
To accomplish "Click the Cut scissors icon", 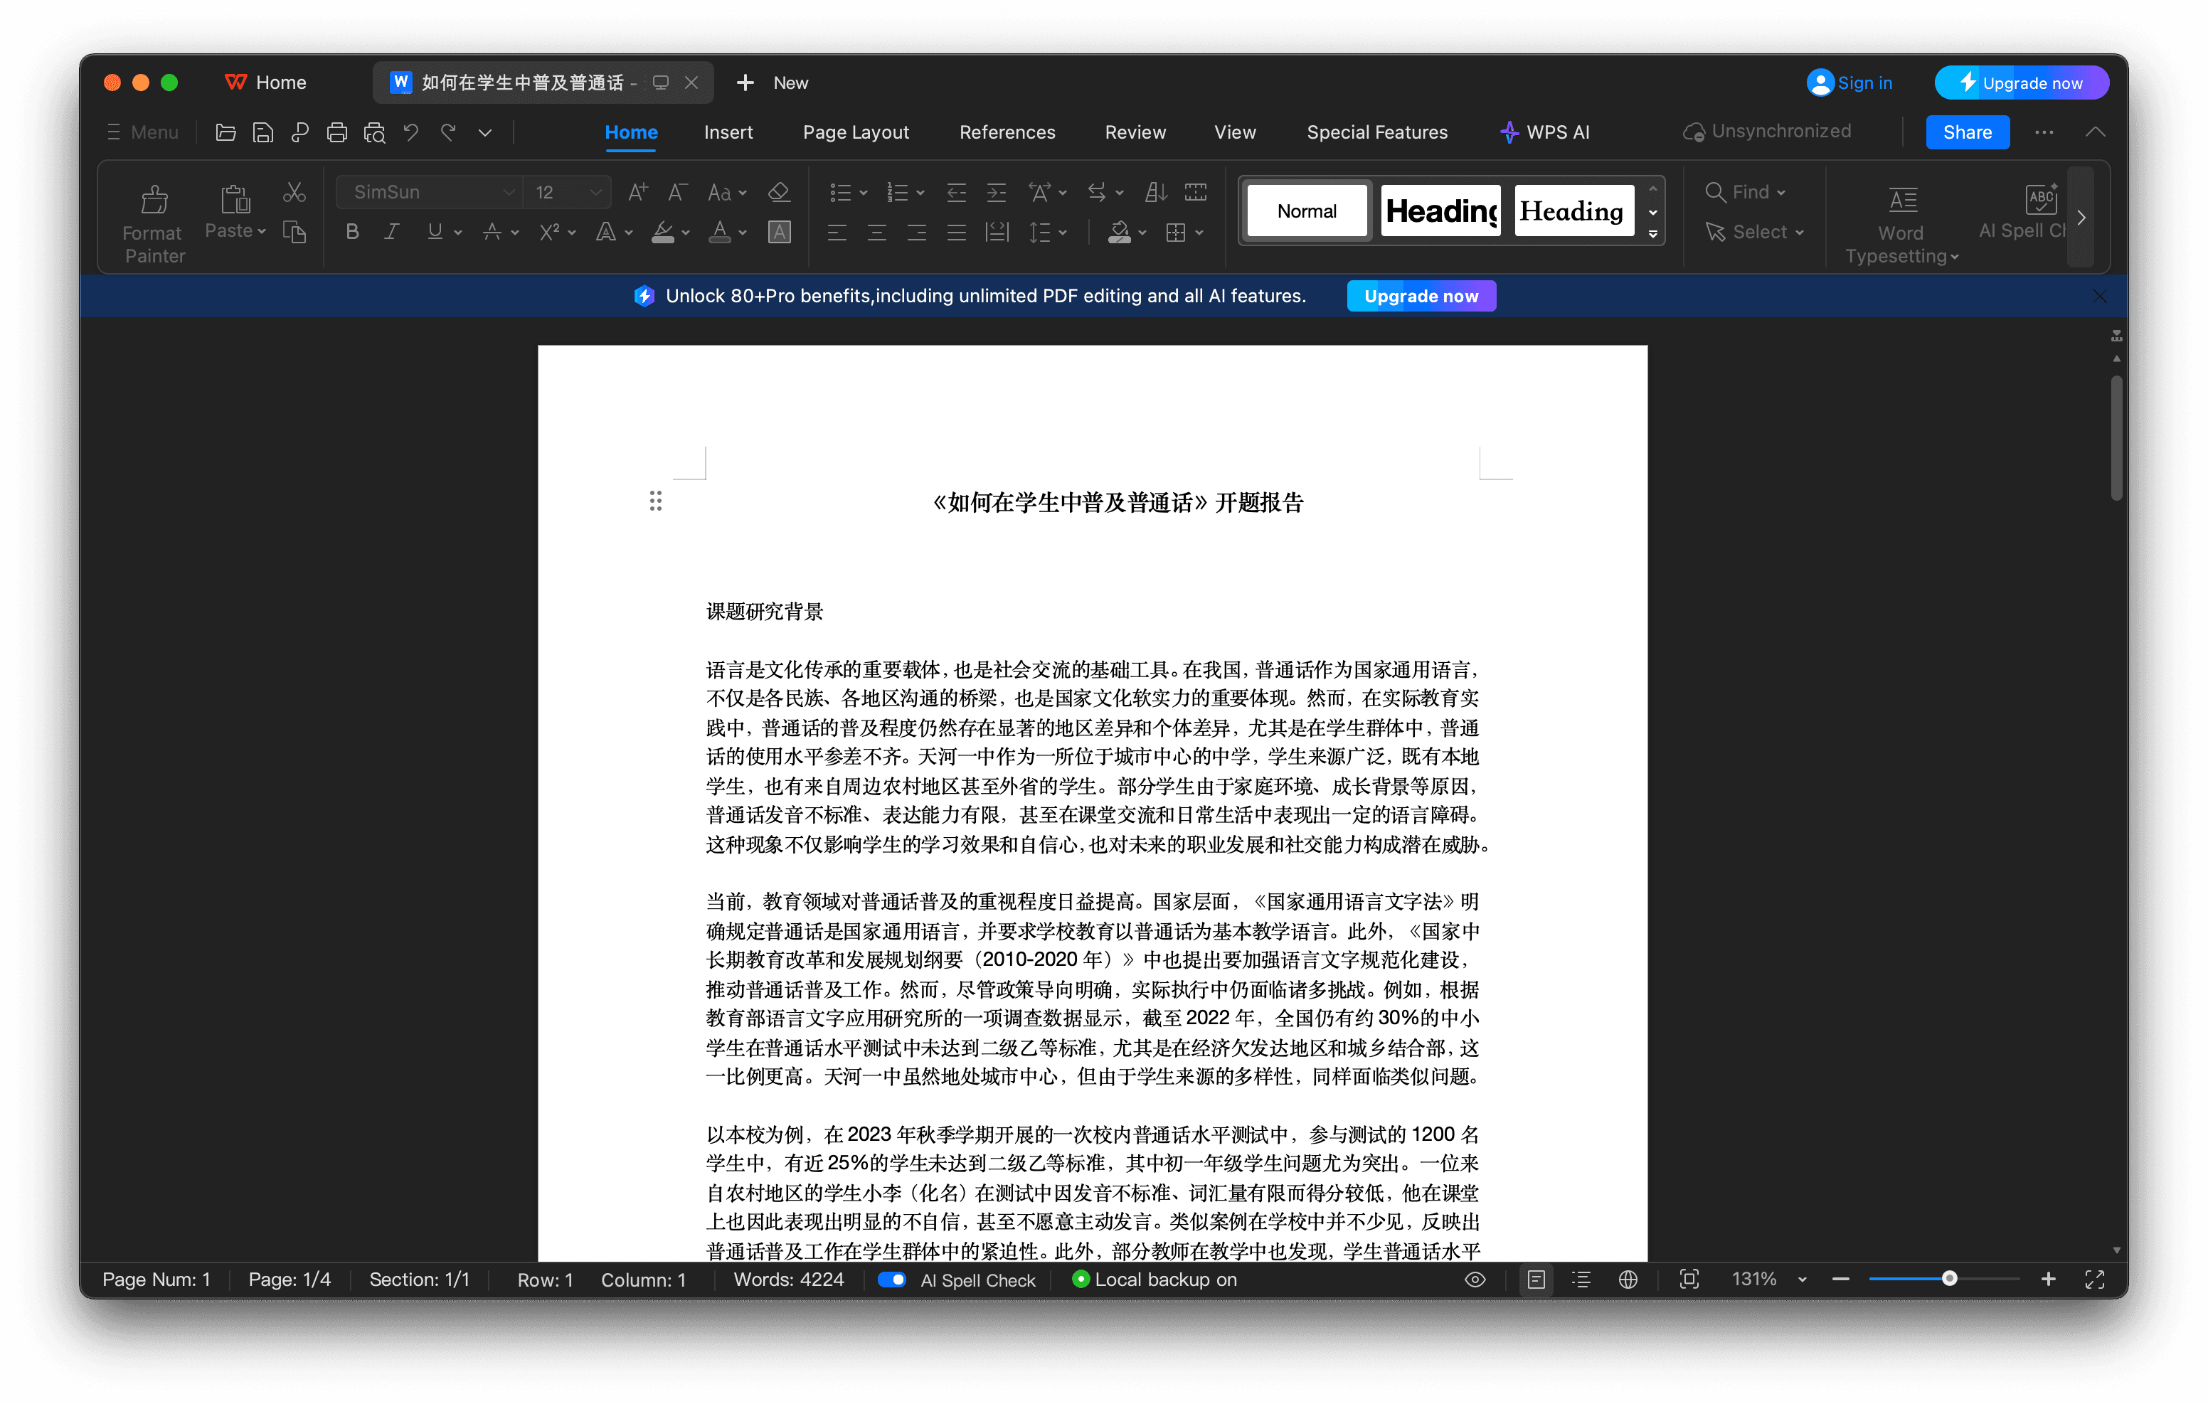I will (294, 191).
